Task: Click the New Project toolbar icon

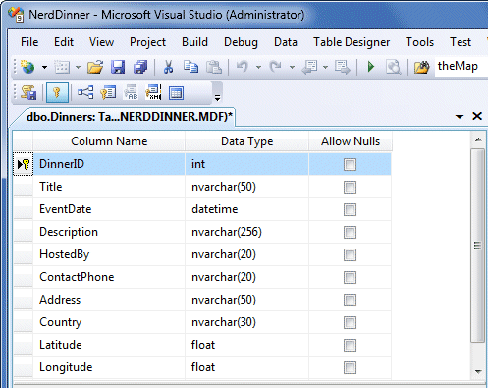Action: pyautogui.click(x=27, y=67)
